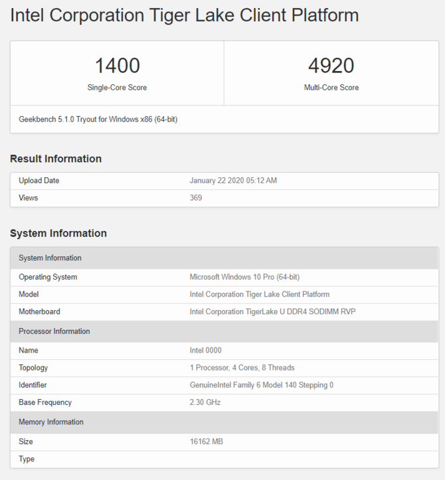Viewport: 445px width, 480px height.
Task: Select the processor name Intel 0000
Action: coord(206,351)
